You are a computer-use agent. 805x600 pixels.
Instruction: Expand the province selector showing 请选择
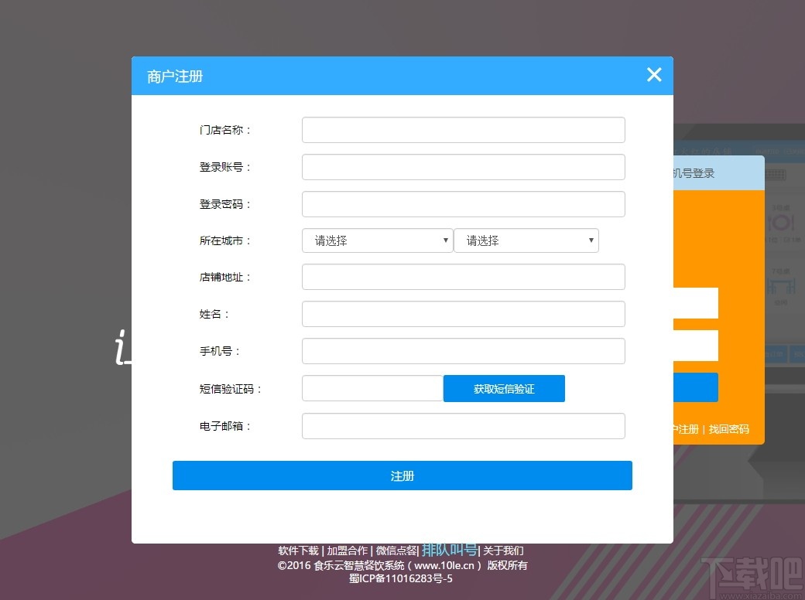377,240
